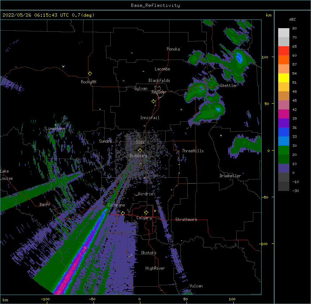This screenshot has height=304, width=311.
Task: Click the yellow marker near RockyMH
Action: 90,74
